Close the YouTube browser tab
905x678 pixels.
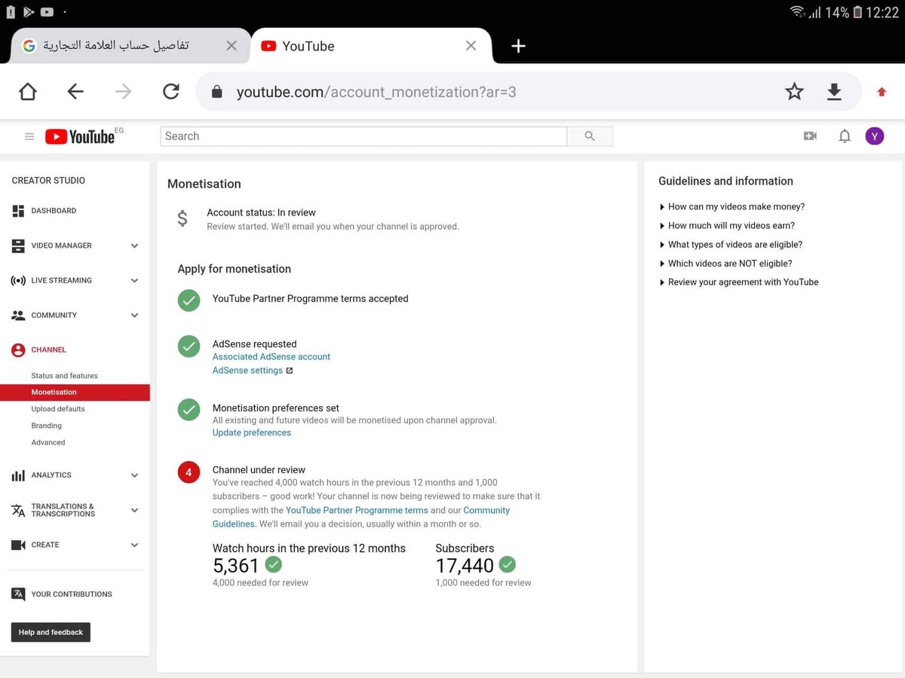tap(471, 46)
